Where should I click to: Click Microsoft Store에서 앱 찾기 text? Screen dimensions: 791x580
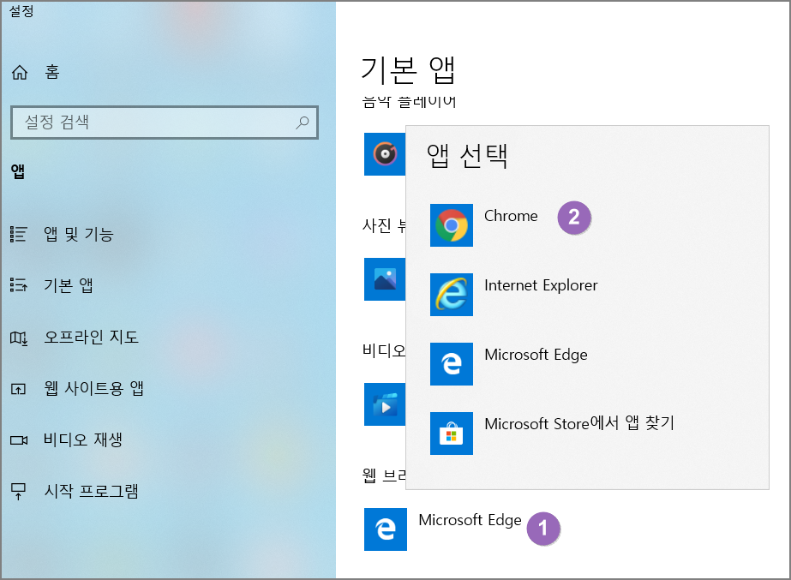[579, 423]
